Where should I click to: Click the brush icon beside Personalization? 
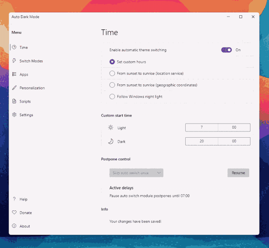14,88
